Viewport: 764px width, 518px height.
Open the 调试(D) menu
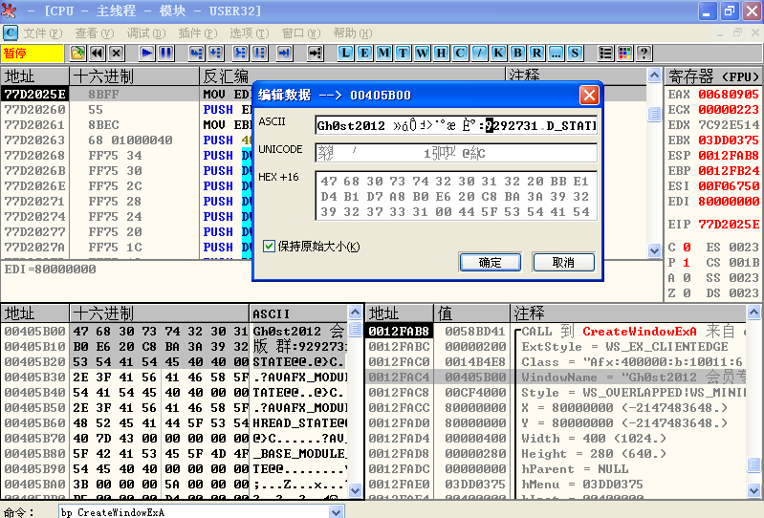146,33
